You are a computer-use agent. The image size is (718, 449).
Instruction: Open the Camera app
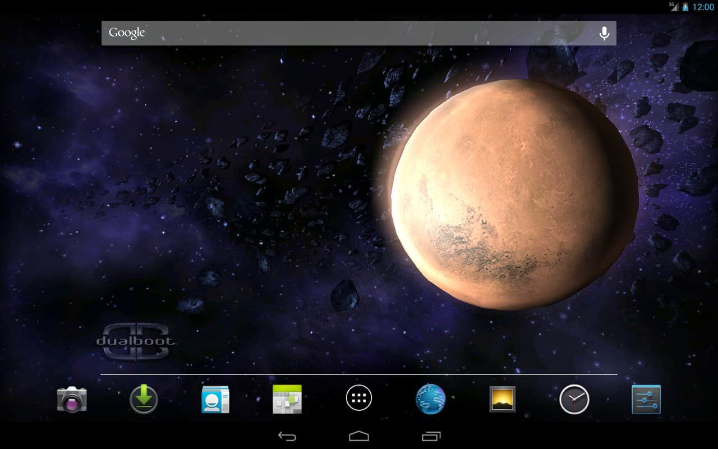coord(72,400)
